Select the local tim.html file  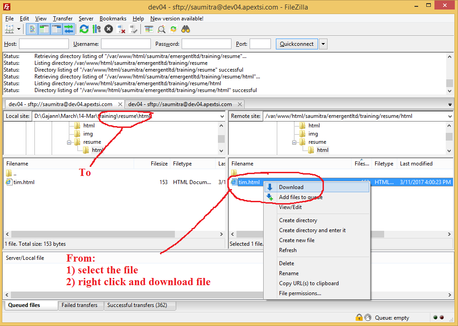point(24,182)
